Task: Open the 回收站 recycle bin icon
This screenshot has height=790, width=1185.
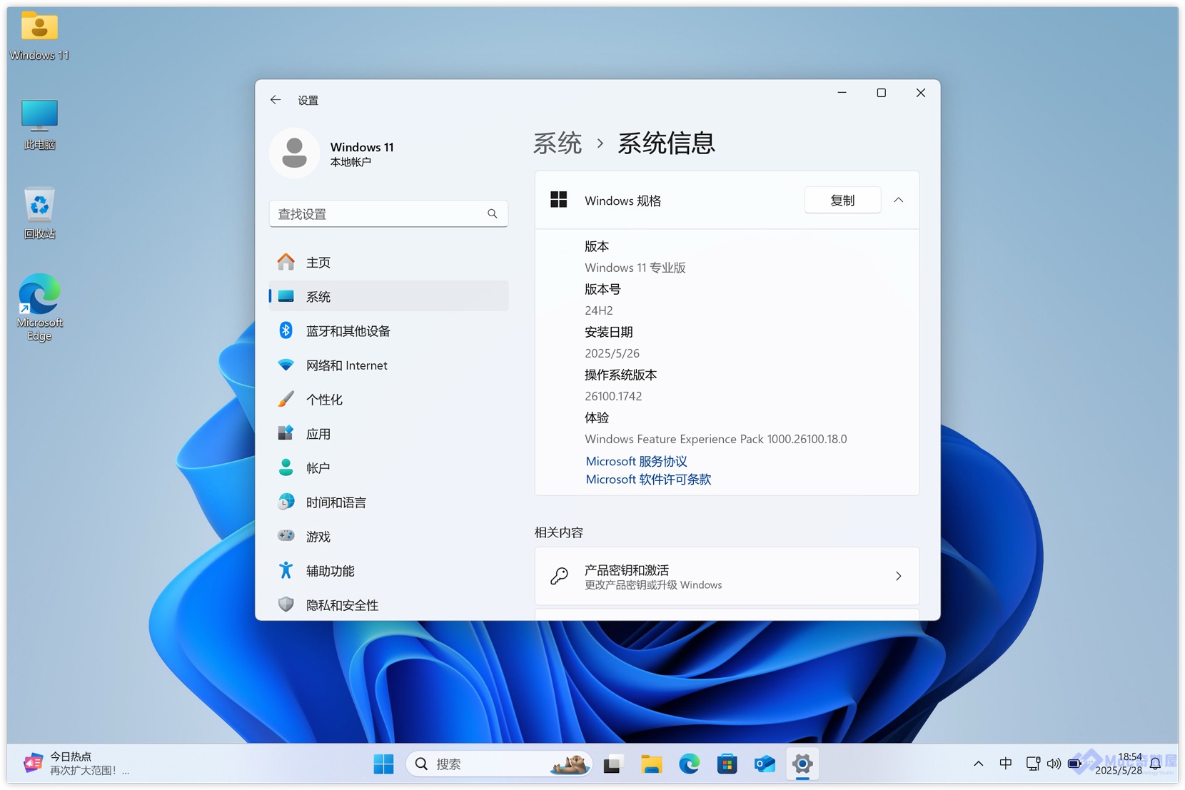Action: (x=39, y=213)
